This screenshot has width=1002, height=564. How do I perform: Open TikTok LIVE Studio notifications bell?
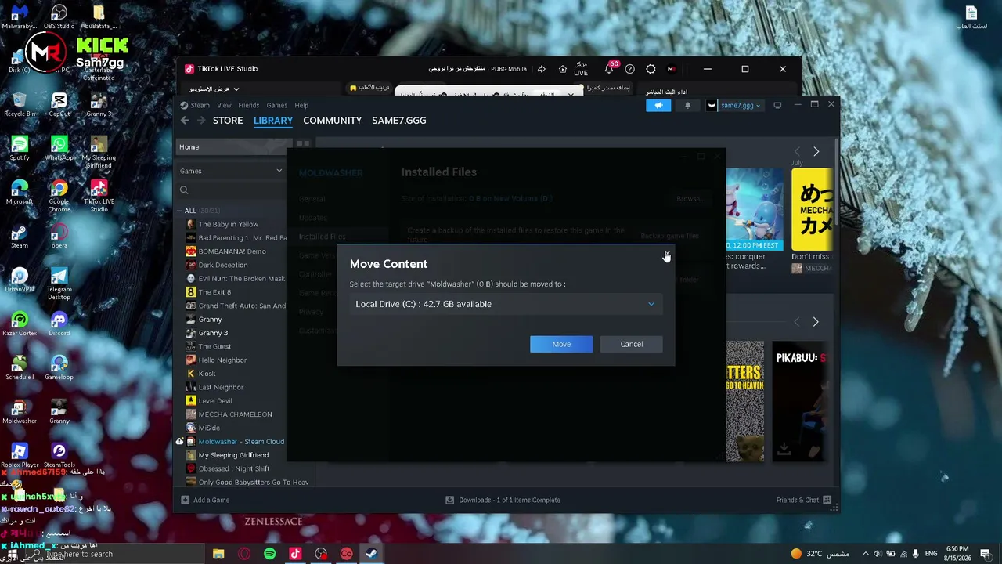click(609, 69)
